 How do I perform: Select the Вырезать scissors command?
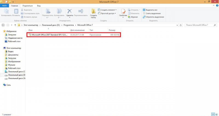click(x=26, y=10)
